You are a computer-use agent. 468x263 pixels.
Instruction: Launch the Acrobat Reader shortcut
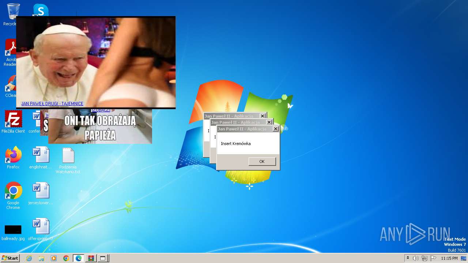click(10, 53)
